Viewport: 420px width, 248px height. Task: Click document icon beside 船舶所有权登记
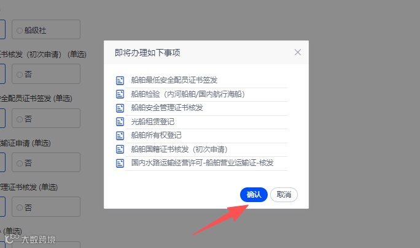pyautogui.click(x=120, y=135)
